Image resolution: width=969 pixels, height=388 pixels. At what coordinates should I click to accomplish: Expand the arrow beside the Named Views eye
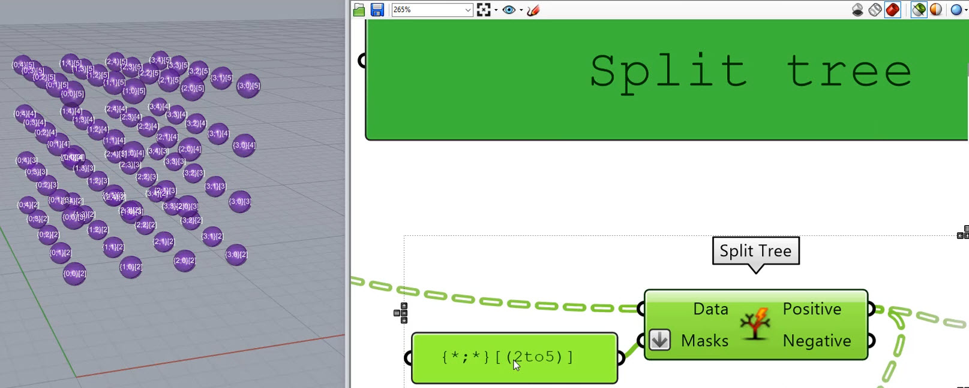coord(521,10)
